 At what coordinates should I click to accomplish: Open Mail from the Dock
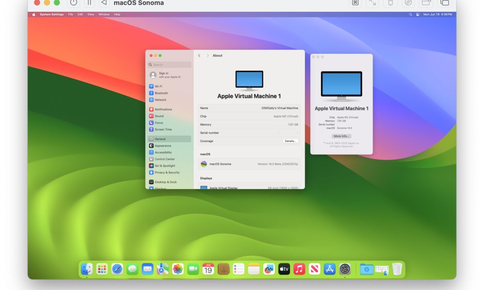(x=148, y=269)
